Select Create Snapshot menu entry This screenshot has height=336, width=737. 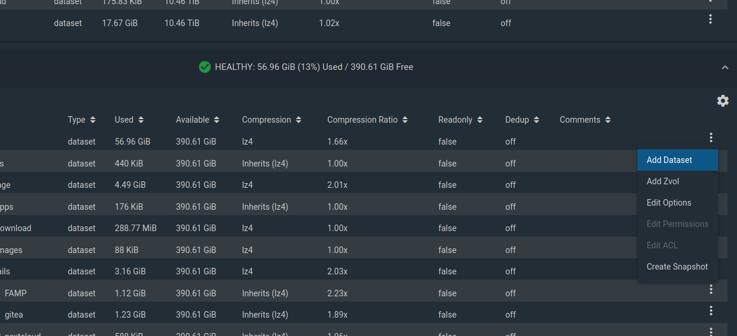678,267
